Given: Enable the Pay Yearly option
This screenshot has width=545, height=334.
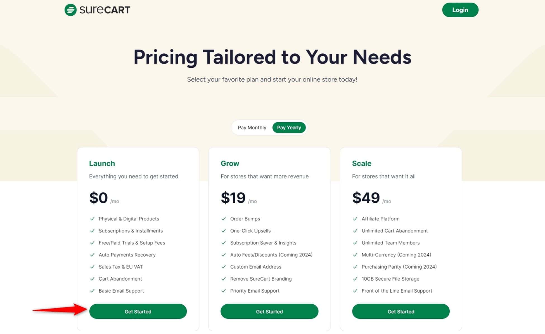Looking at the screenshot, I should click(289, 127).
